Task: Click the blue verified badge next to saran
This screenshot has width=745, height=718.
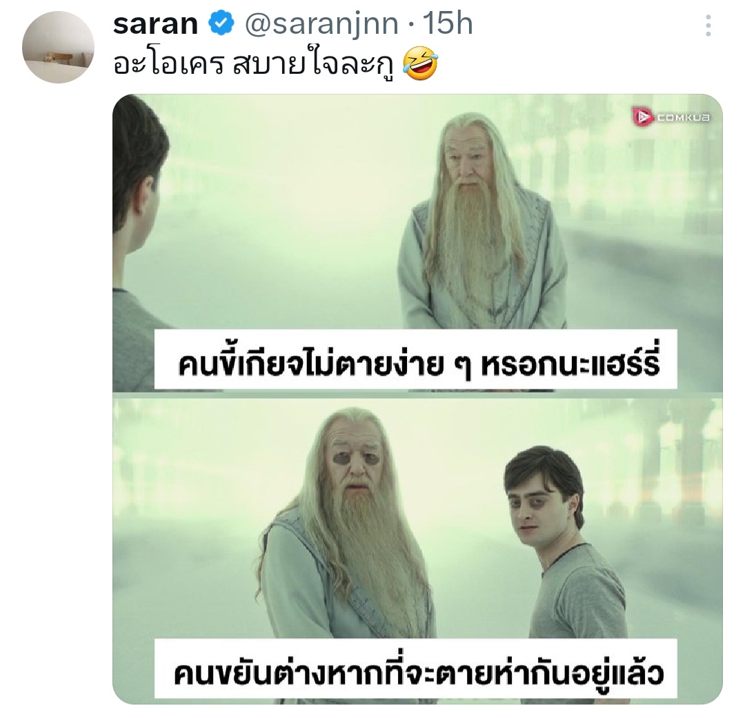Action: (222, 24)
